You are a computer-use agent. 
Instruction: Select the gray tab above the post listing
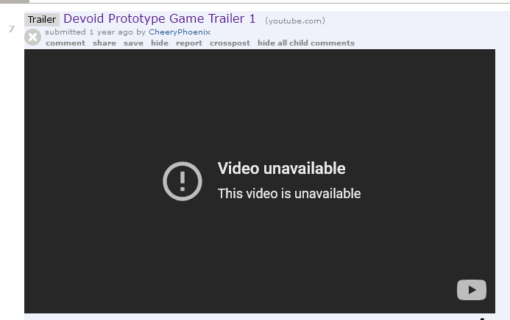click(15, 1)
